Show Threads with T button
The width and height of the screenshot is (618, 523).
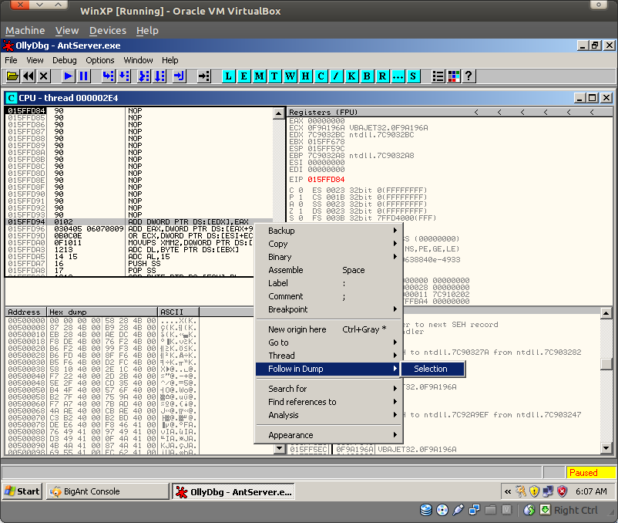click(275, 76)
